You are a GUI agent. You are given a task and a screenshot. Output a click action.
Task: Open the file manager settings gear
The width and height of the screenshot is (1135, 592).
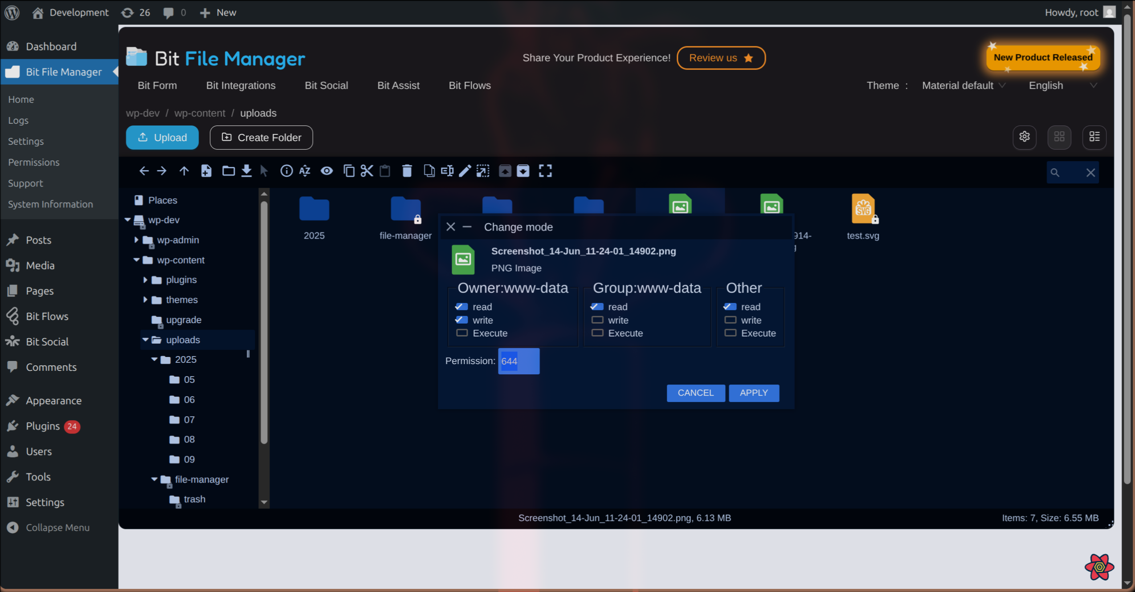point(1025,137)
